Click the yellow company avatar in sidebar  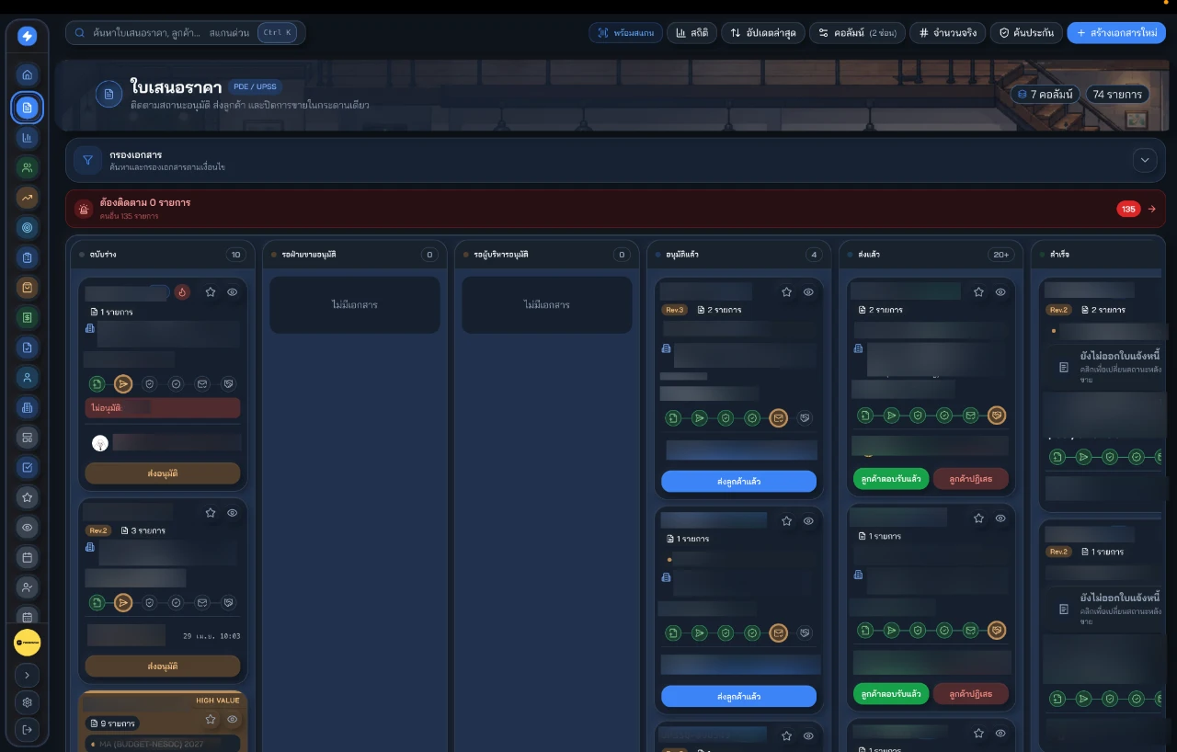28,642
